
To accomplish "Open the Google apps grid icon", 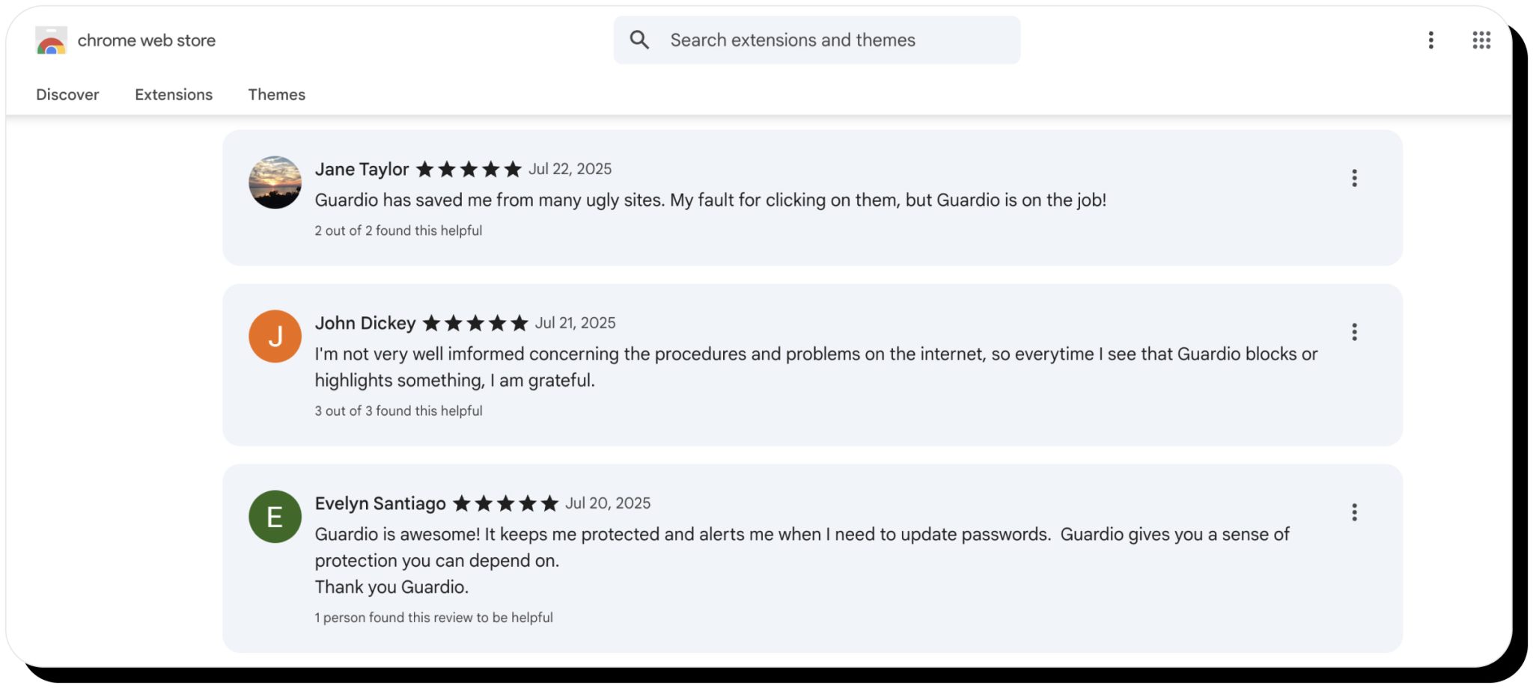I will point(1481,40).
